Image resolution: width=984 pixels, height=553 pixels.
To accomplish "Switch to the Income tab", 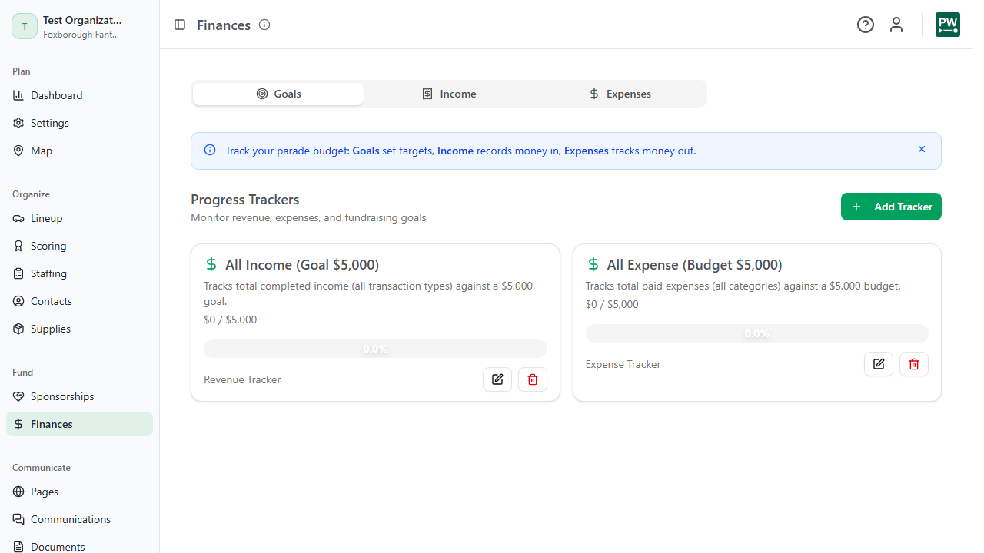I will pos(449,94).
